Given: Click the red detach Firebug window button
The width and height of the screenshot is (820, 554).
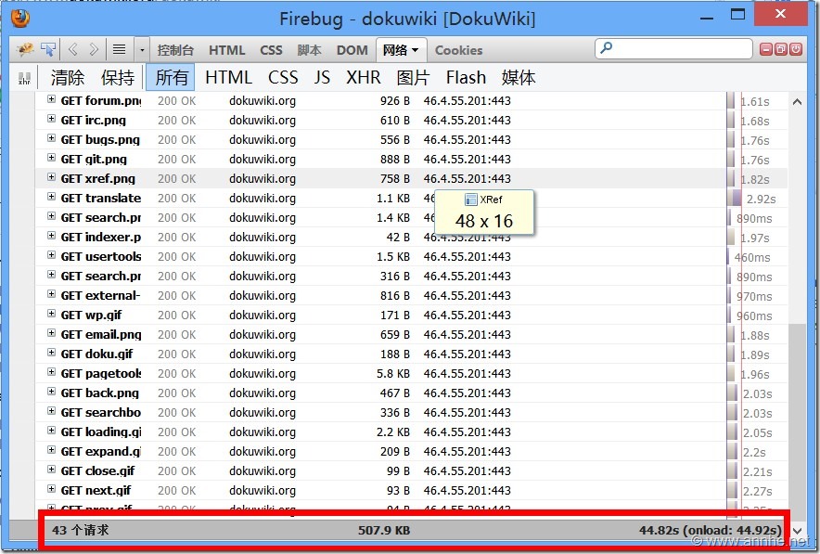Looking at the screenshot, I should 781,49.
